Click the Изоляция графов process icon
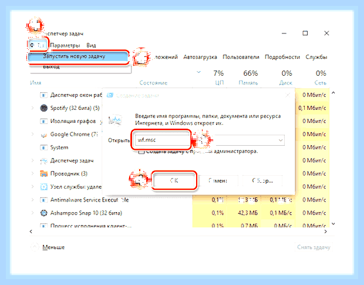 pyautogui.click(x=43, y=121)
